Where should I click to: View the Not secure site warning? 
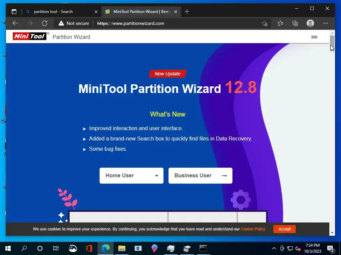(74, 23)
